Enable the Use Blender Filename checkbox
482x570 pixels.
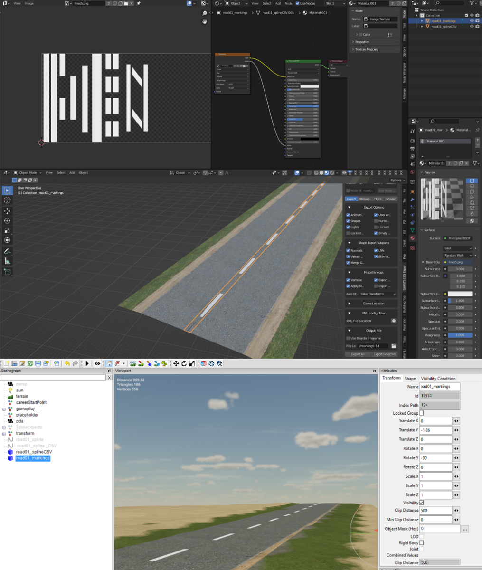348,338
